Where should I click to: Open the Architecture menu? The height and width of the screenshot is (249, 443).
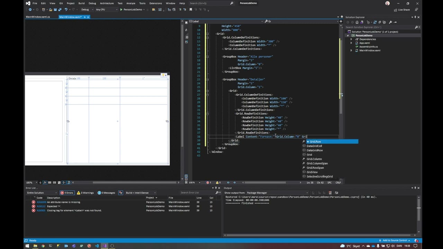point(107,3)
